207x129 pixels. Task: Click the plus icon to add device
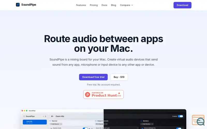point(43,116)
